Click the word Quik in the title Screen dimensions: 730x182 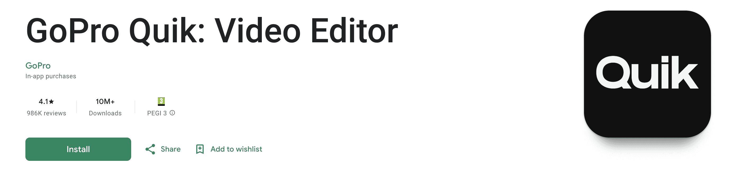click(x=167, y=31)
